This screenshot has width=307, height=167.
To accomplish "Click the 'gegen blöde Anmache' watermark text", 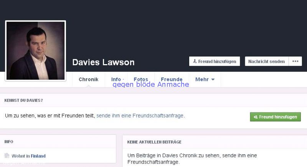I will pos(151,84).
